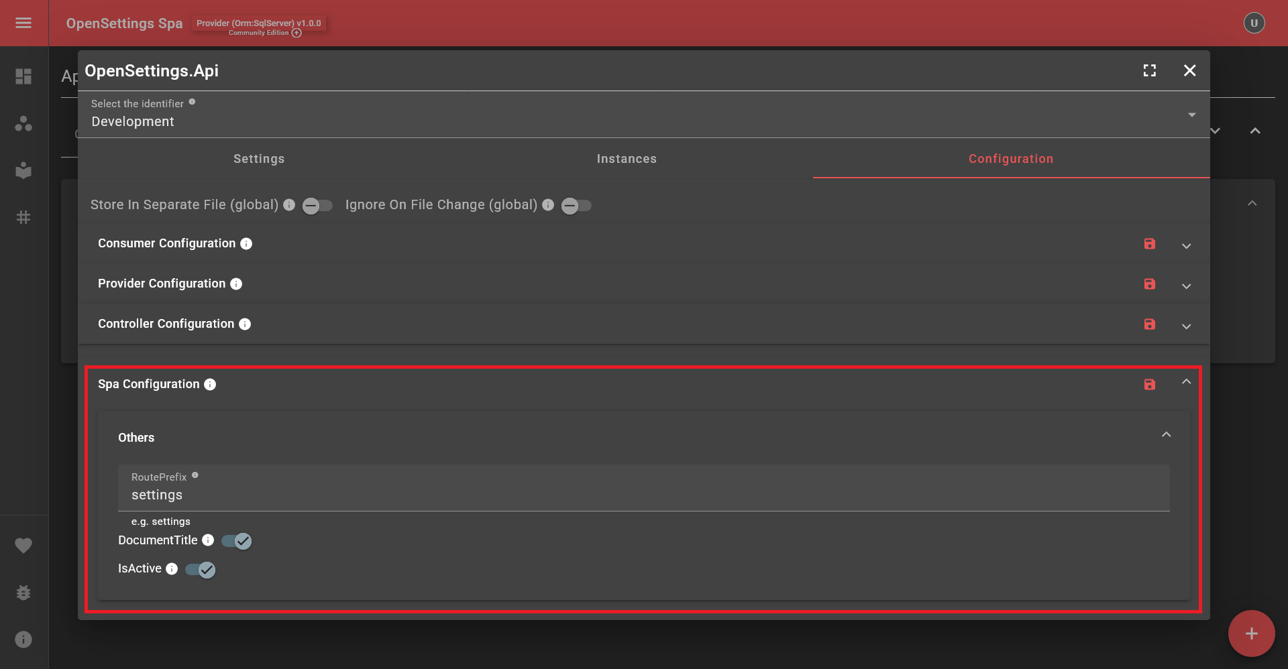The height and width of the screenshot is (669, 1288).
Task: Open the Settings tab
Action: click(258, 159)
